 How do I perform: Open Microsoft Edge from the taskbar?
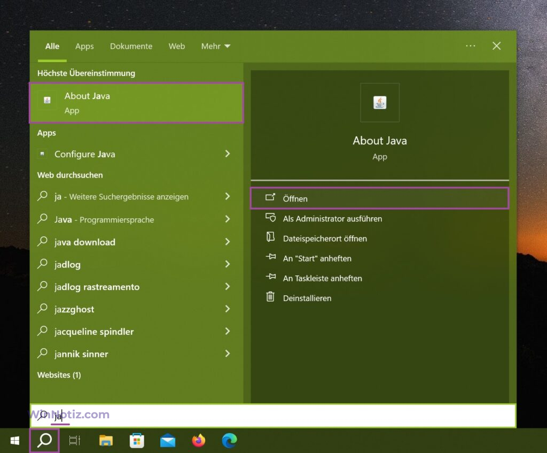(x=229, y=441)
